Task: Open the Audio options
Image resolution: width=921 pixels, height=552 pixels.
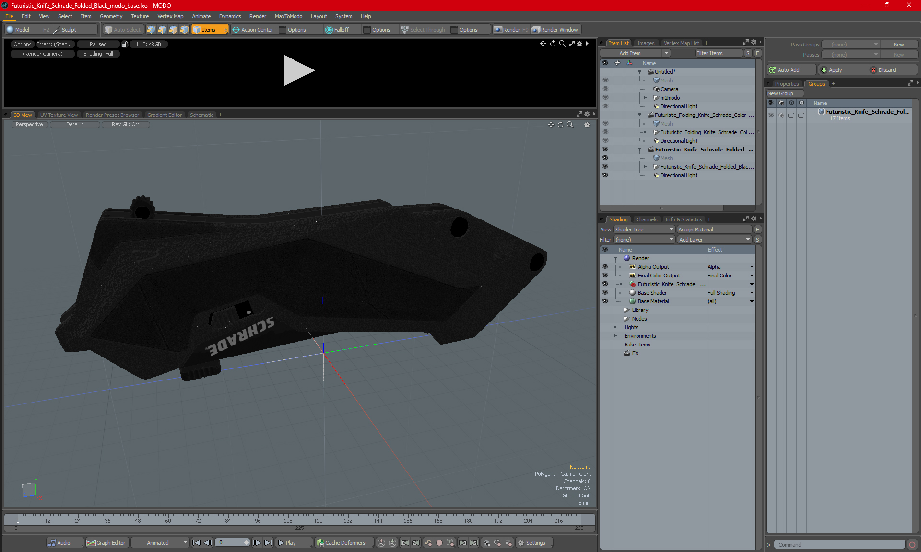Action: [x=65, y=543]
